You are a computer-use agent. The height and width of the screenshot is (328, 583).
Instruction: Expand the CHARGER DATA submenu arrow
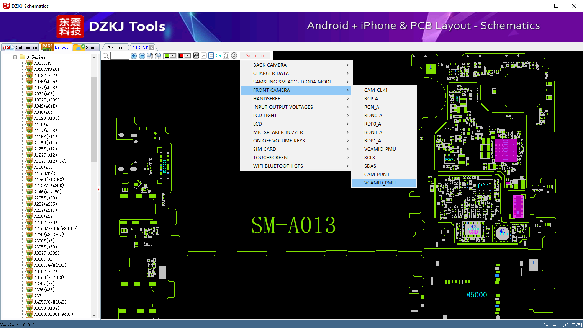[x=347, y=73]
